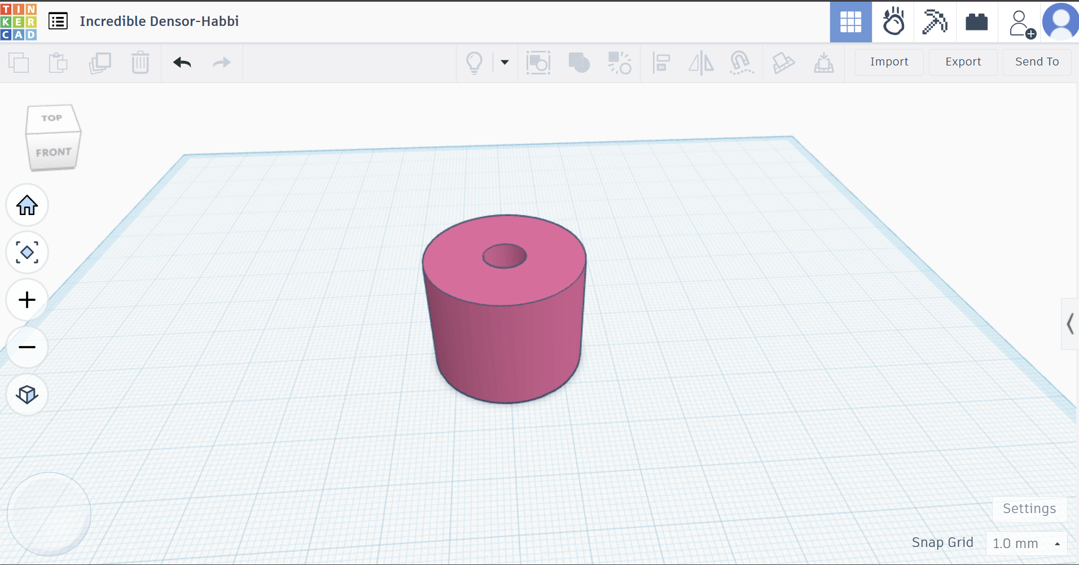Click the Ungroup shapes icon
Viewport: 1079px width, 565px height.
tap(620, 63)
